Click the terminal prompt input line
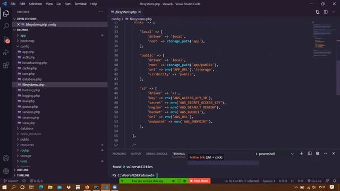The image size is (340, 191). click(x=157, y=175)
